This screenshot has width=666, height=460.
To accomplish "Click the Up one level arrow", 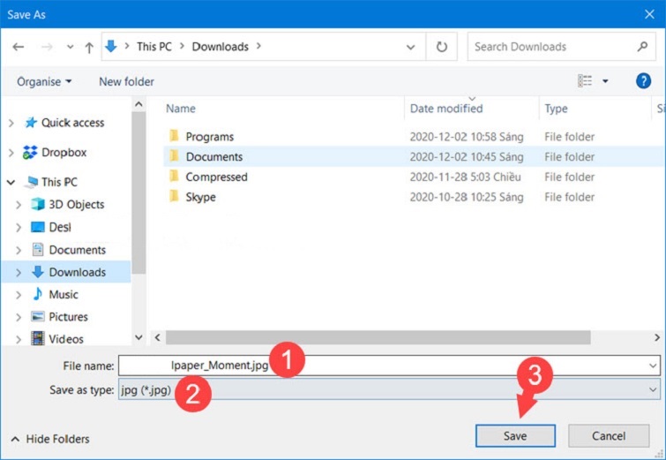I will (x=89, y=47).
